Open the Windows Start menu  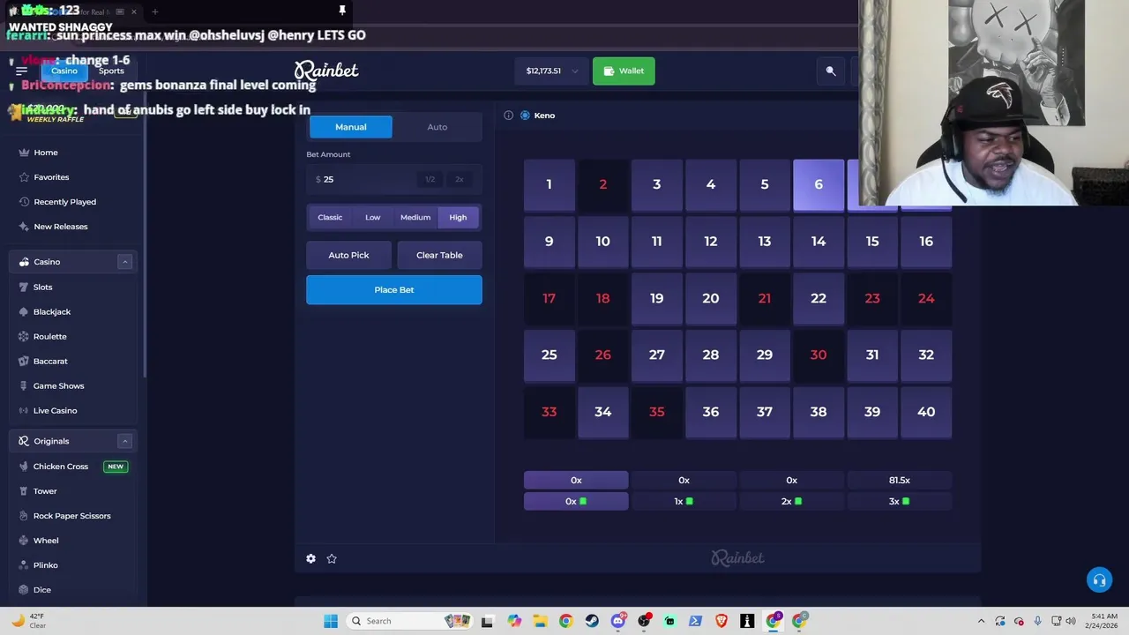[x=331, y=621]
